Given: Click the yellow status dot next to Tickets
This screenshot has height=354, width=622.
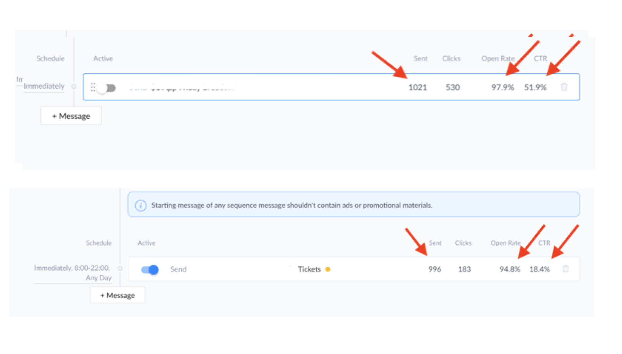Looking at the screenshot, I should [328, 269].
